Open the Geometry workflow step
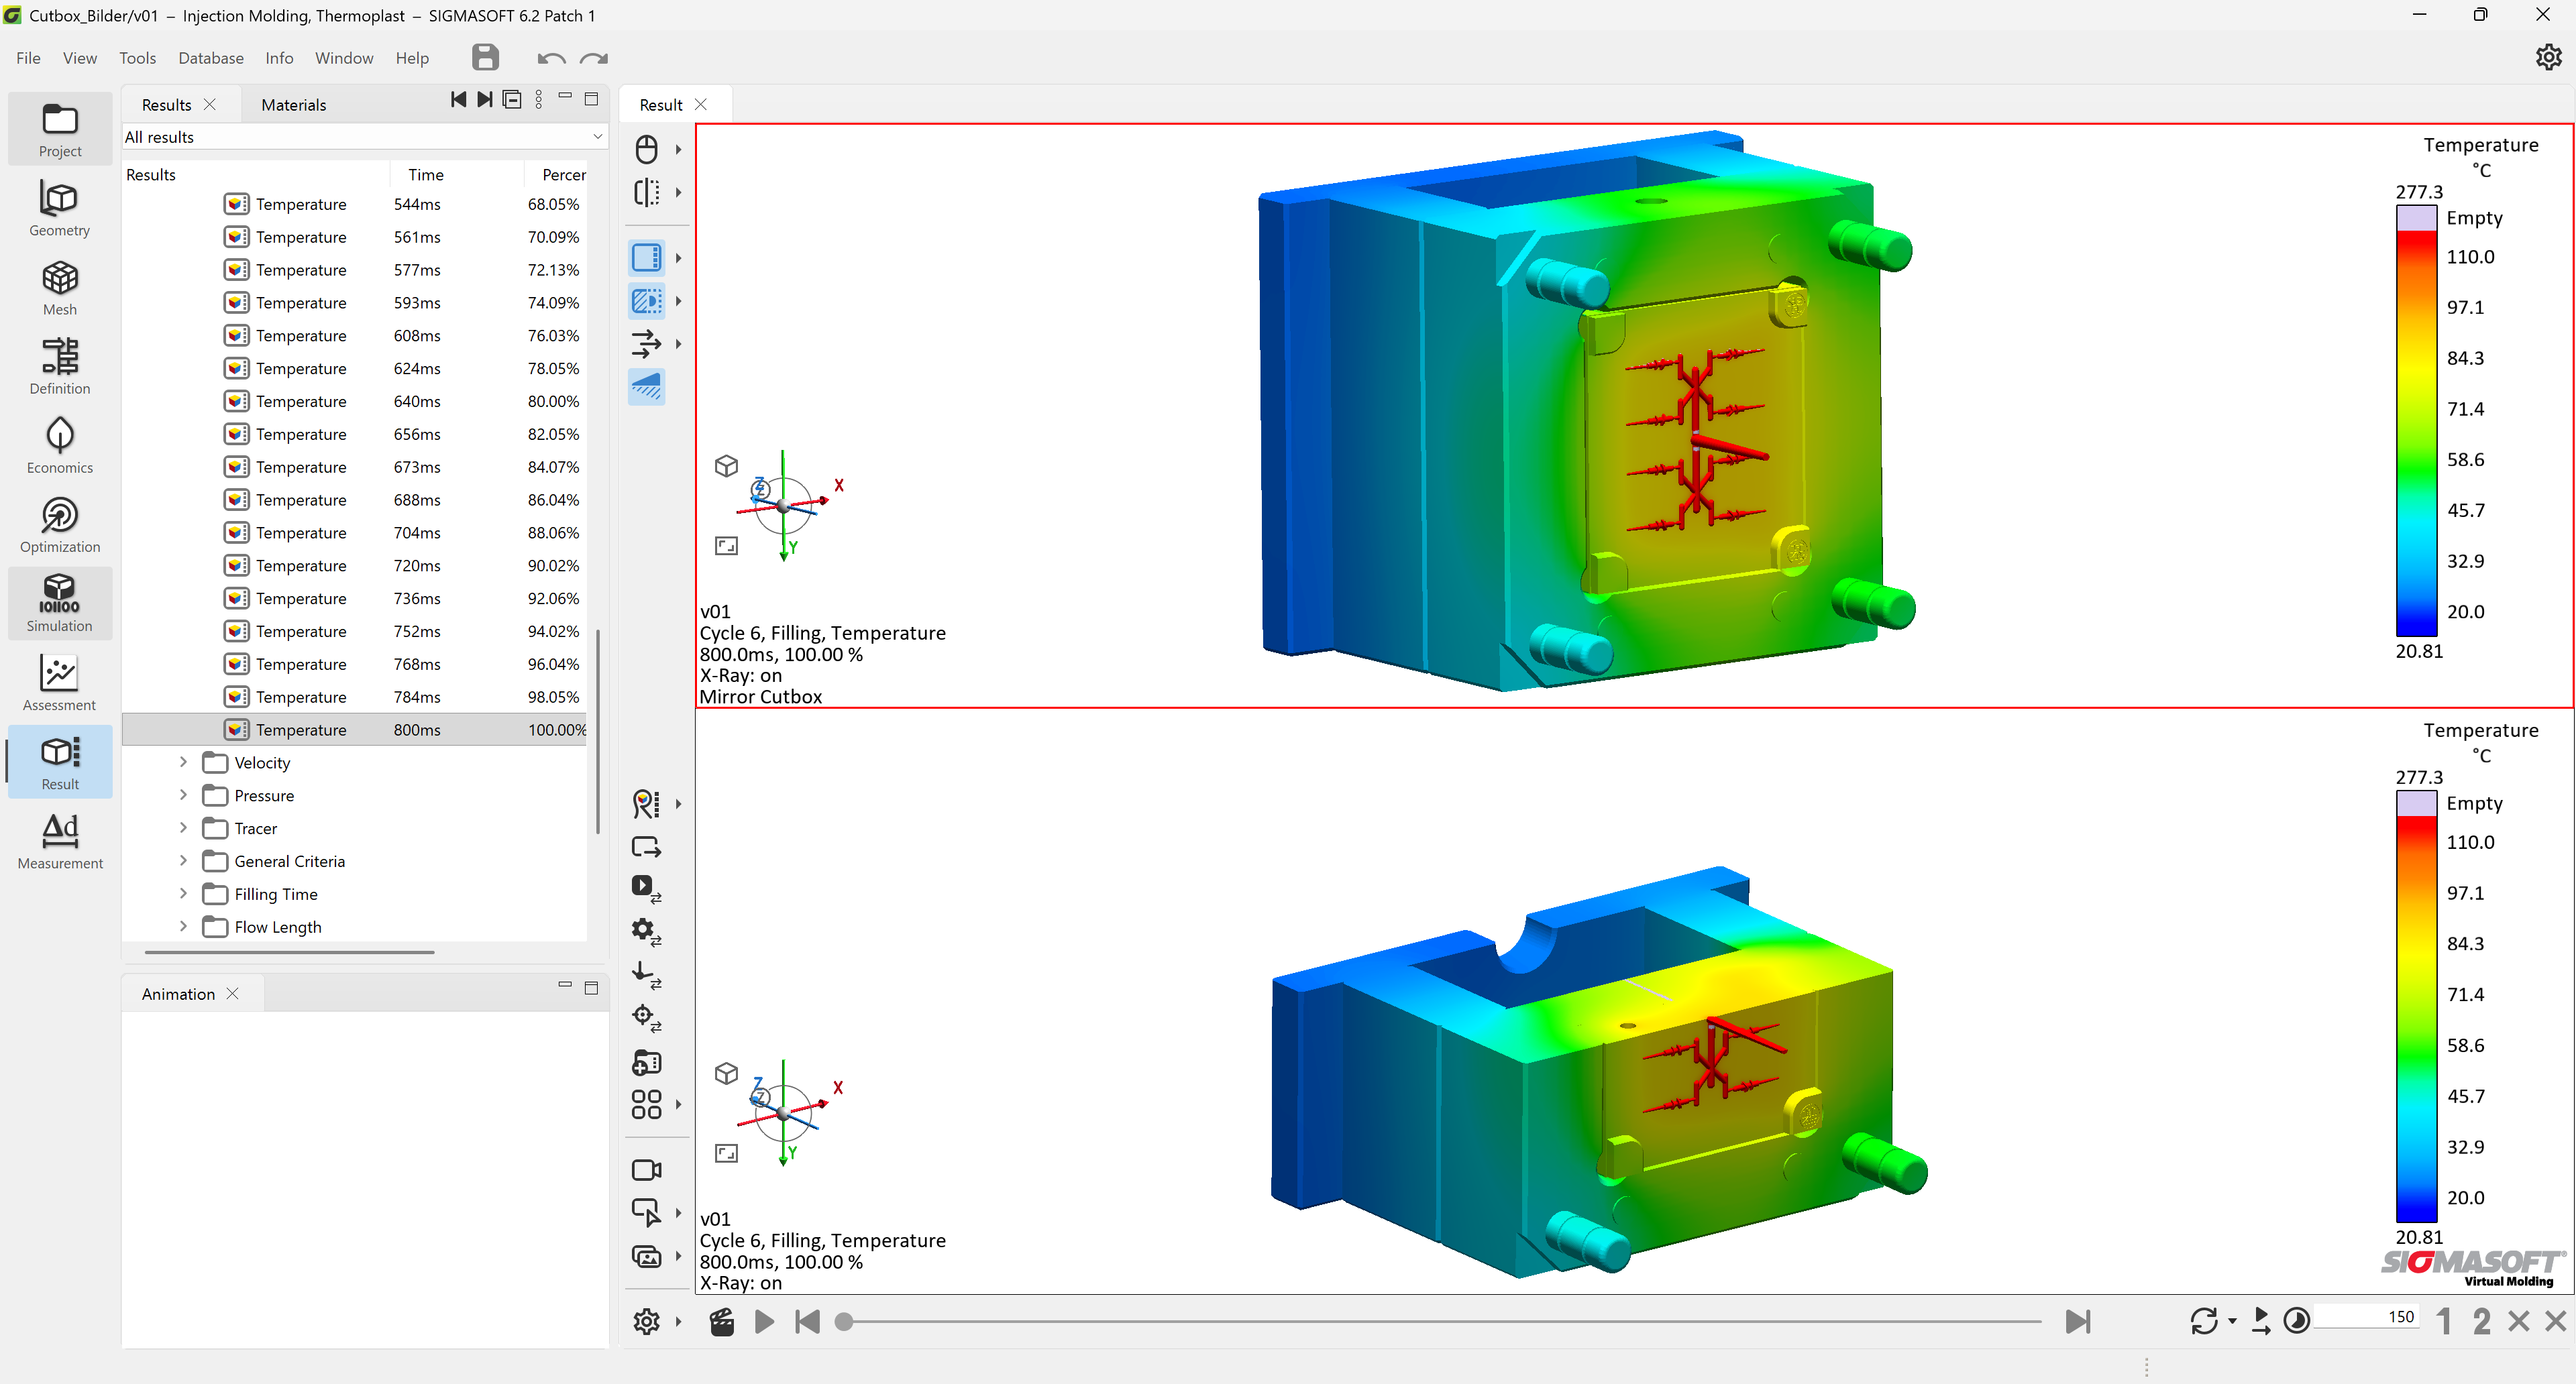Image resolution: width=2576 pixels, height=1384 pixels. pyautogui.click(x=60, y=209)
